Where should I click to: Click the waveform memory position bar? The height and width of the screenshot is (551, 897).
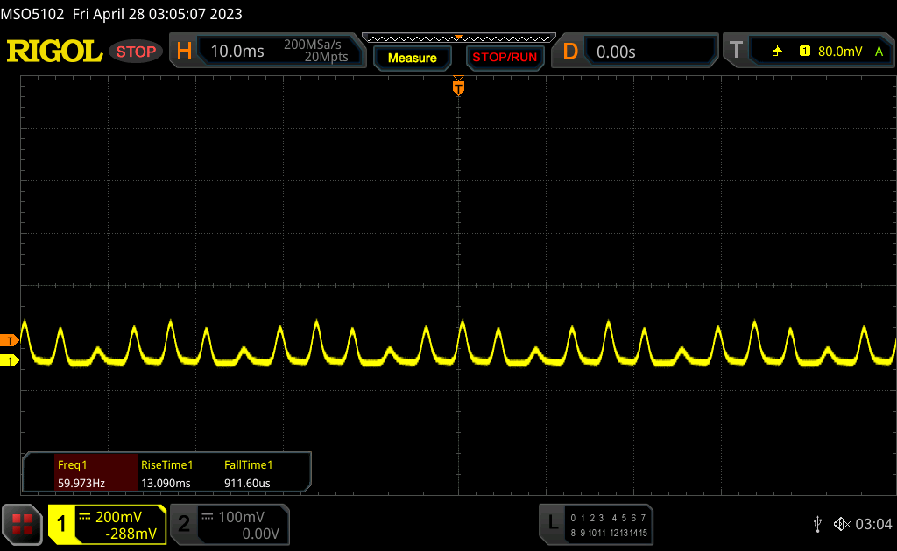click(x=459, y=38)
